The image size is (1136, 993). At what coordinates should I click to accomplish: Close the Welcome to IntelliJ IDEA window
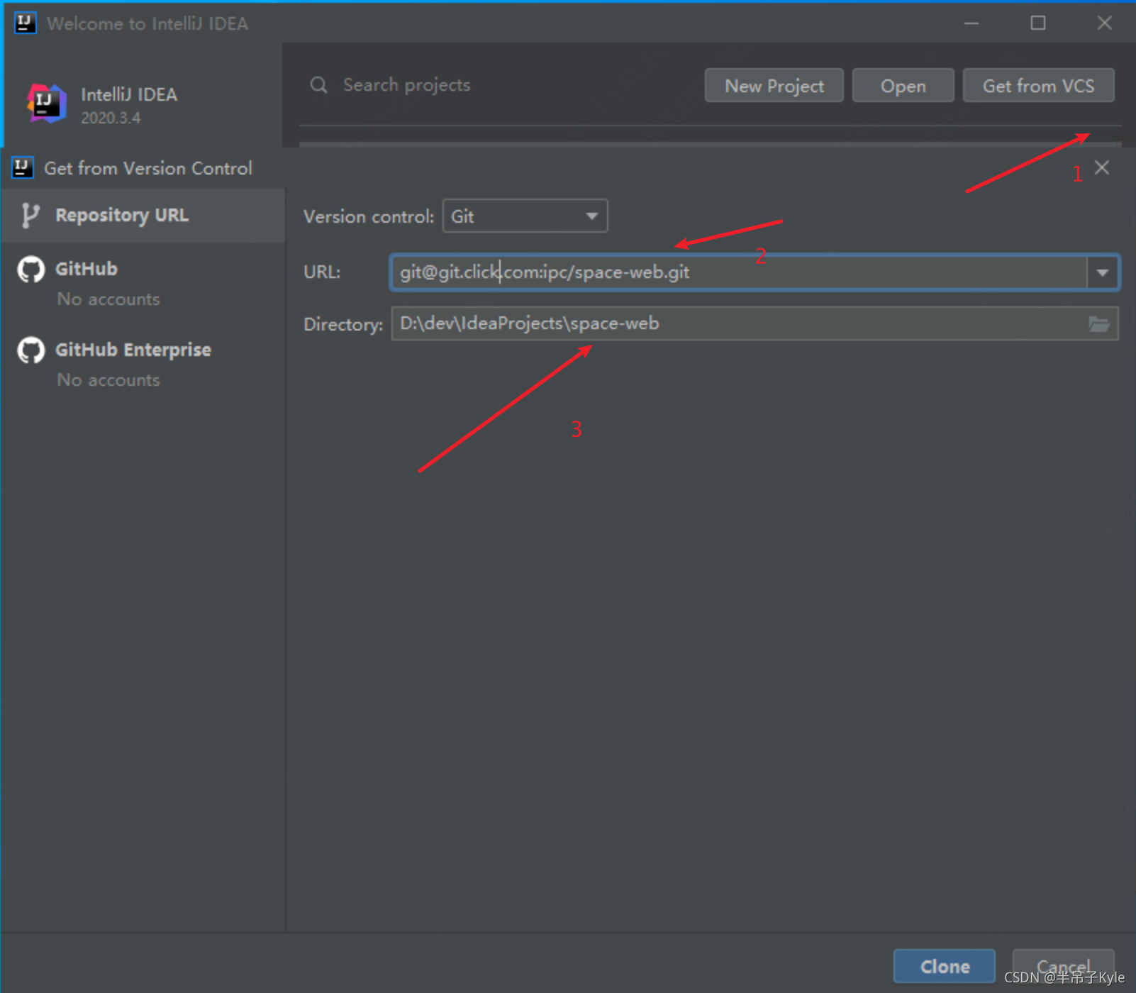tap(1104, 23)
